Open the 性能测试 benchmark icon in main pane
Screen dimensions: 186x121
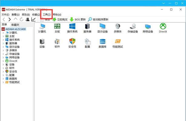118,43
